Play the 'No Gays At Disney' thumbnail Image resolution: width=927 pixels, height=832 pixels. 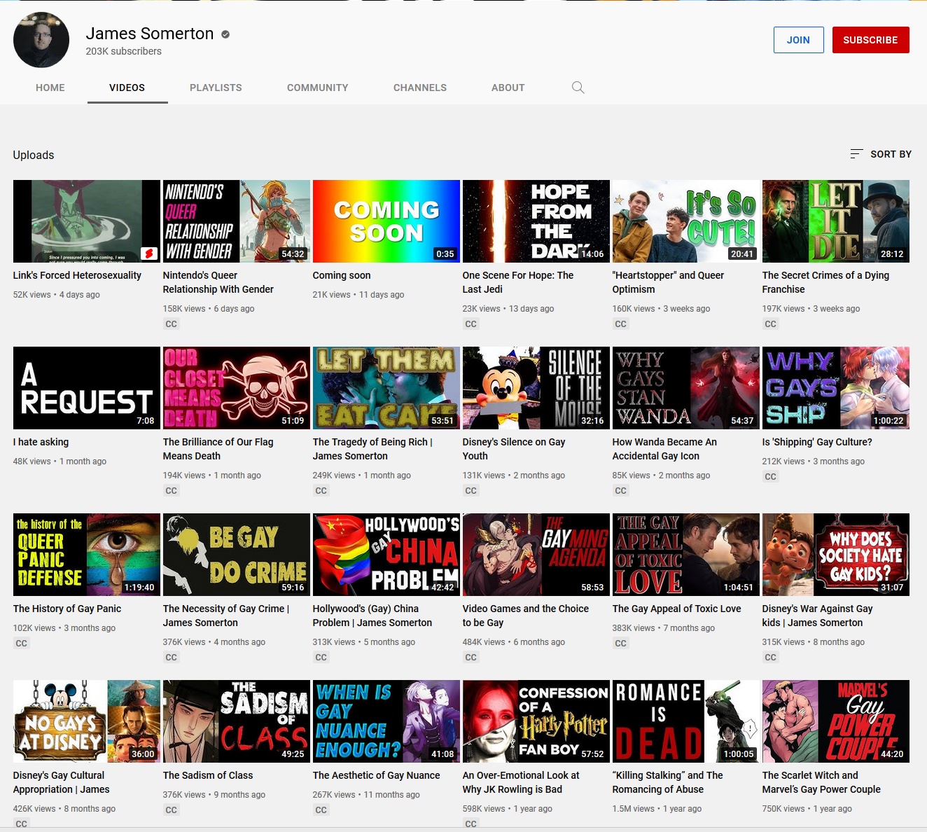[87, 721]
